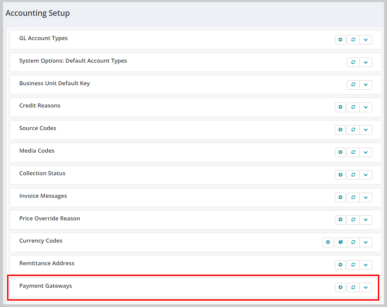387x307 pixels.
Task: Add a new Credit Reason
Action: (x=340, y=107)
